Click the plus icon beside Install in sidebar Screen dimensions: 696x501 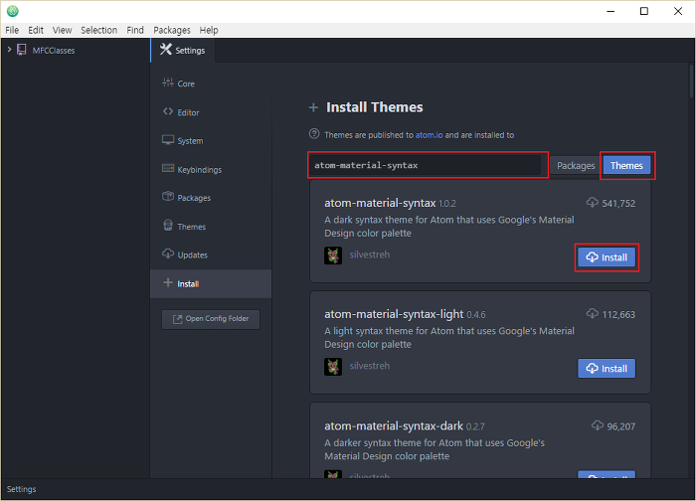coord(168,282)
